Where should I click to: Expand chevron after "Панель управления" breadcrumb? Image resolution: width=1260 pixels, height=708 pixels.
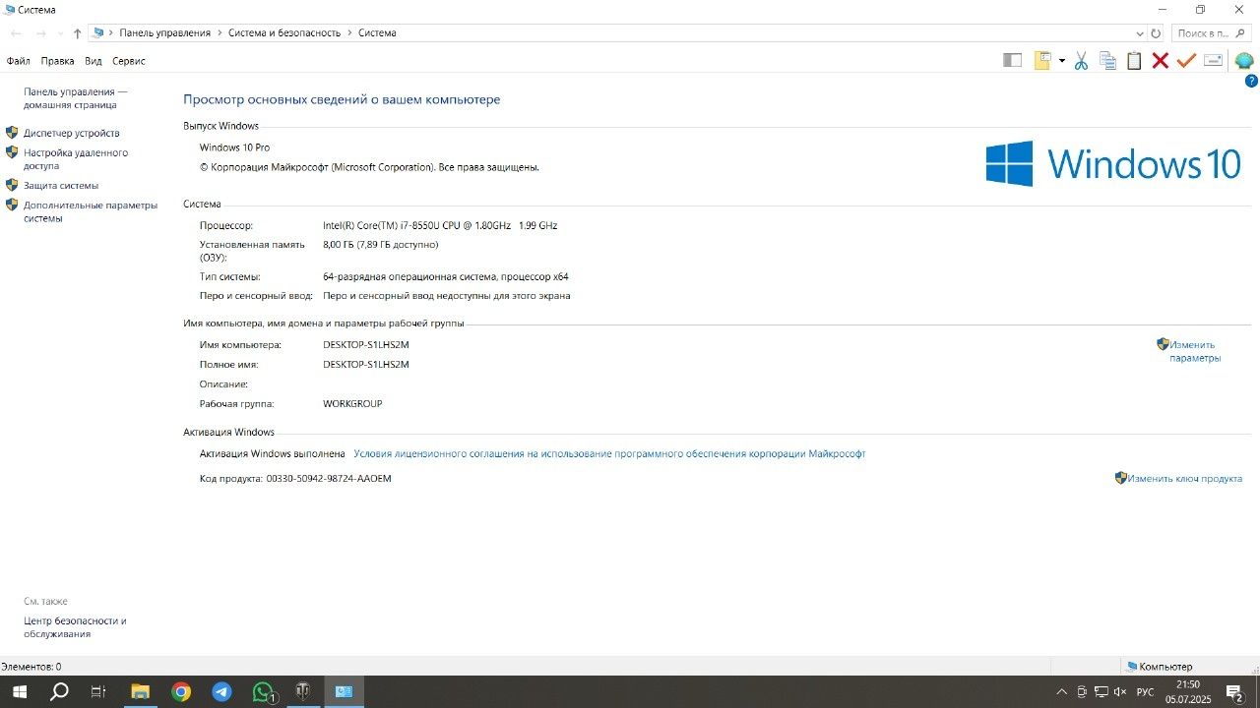220,32
